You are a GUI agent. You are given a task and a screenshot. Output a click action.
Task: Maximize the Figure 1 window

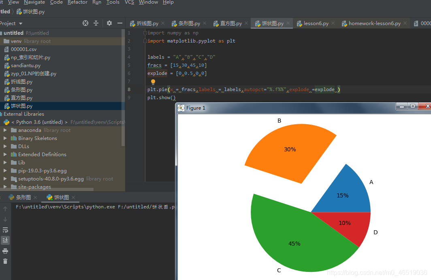click(x=413, y=106)
